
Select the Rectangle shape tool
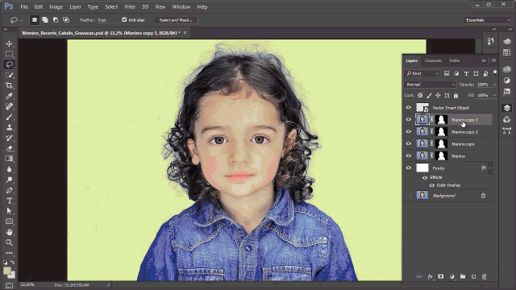9,222
